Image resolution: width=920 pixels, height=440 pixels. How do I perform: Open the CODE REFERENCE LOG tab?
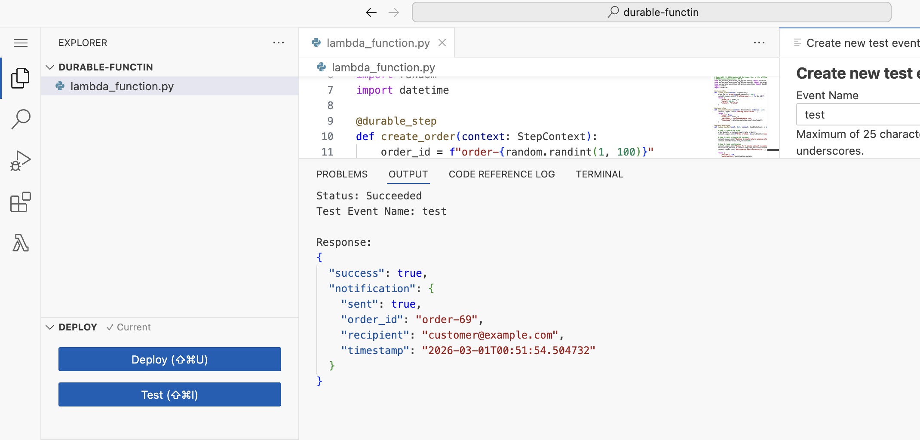[502, 174]
